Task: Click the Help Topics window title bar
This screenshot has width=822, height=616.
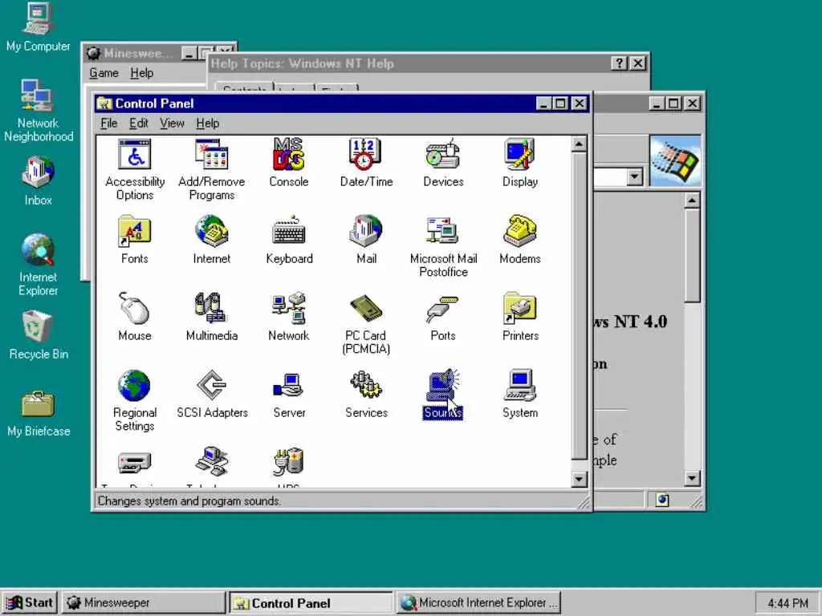Action: [x=409, y=63]
